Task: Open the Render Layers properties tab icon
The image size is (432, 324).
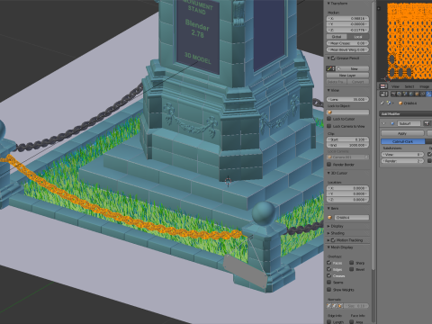Action: (x=399, y=94)
